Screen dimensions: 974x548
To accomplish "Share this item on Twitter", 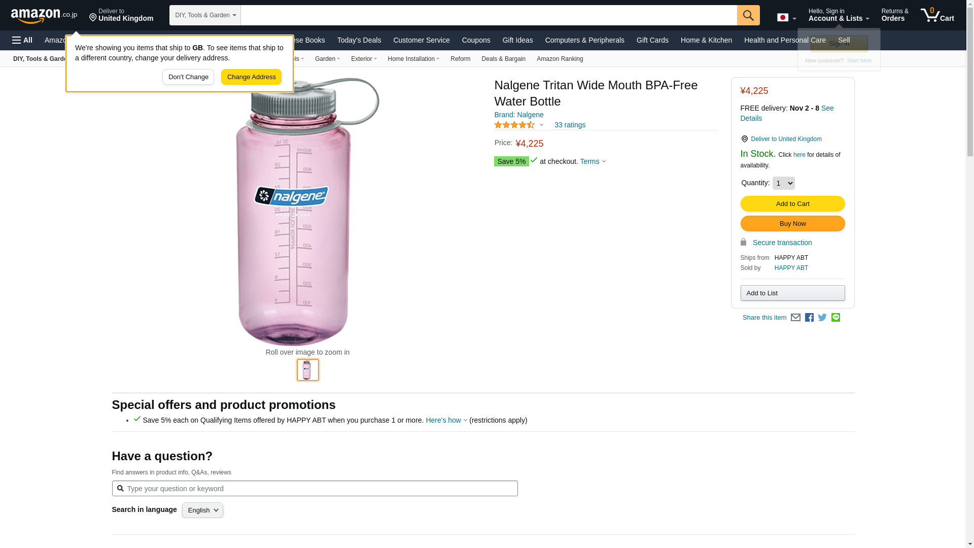I will (x=822, y=318).
